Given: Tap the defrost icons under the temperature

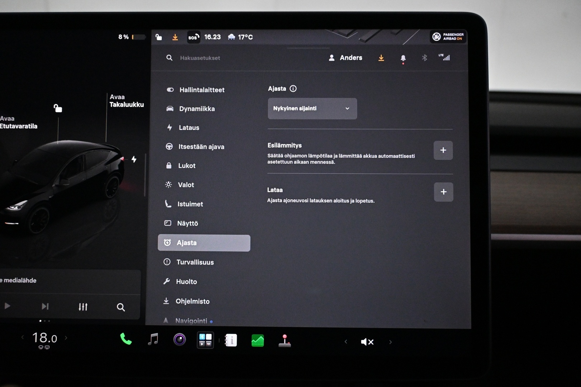Looking at the screenshot, I should click(x=44, y=348).
